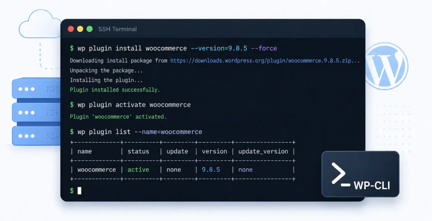Click the 'status' table column header

click(138, 151)
